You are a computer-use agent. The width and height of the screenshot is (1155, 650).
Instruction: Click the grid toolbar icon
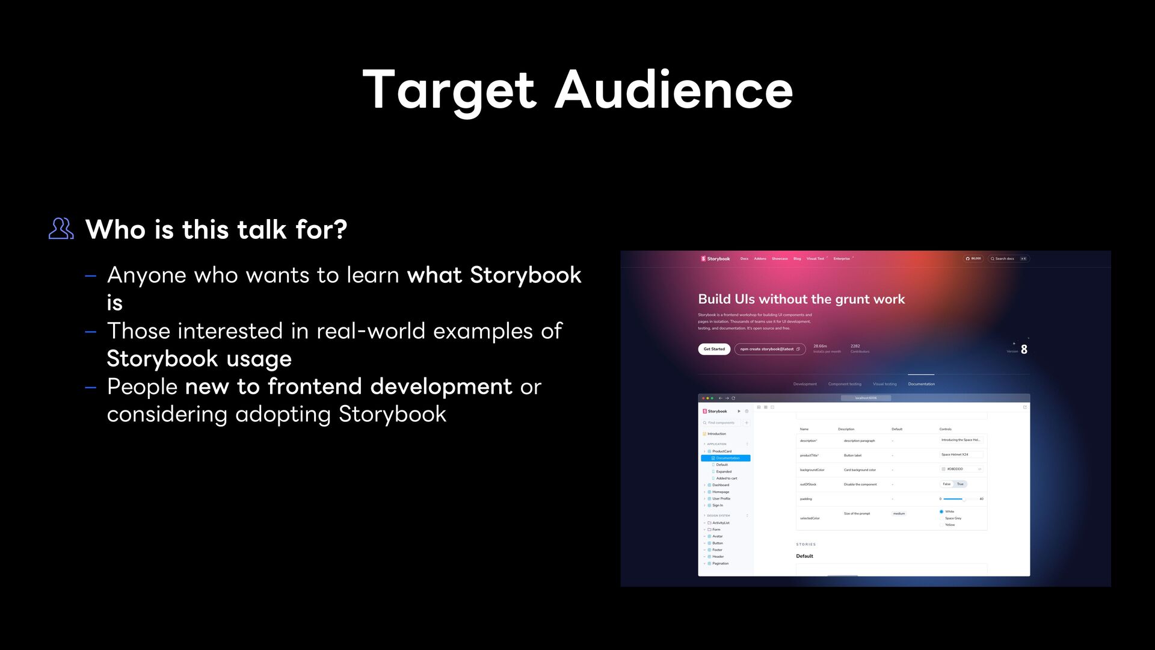click(766, 407)
